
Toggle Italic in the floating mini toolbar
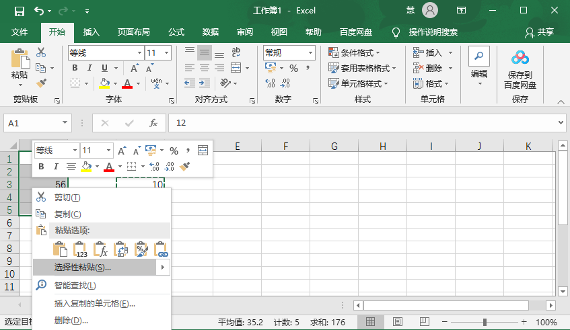(56, 167)
